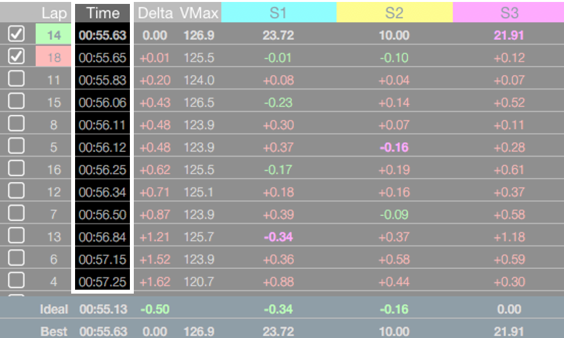
Task: Check the lap 16 checkbox
Action: (x=16, y=168)
